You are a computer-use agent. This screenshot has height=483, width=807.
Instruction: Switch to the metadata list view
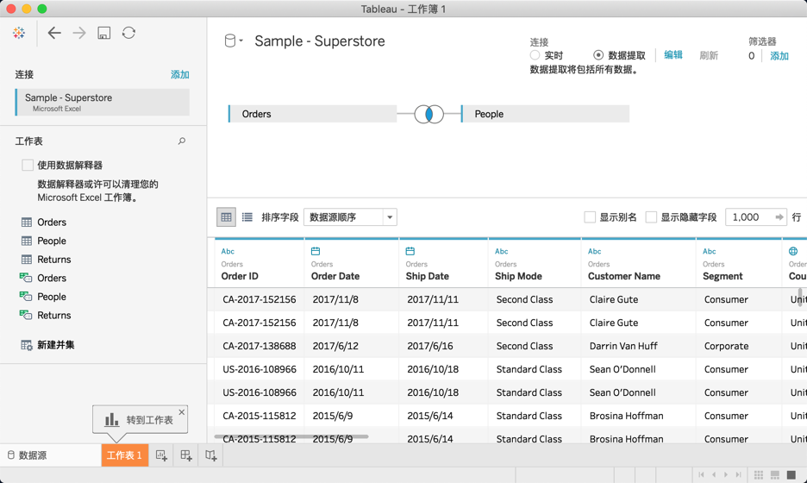point(247,217)
